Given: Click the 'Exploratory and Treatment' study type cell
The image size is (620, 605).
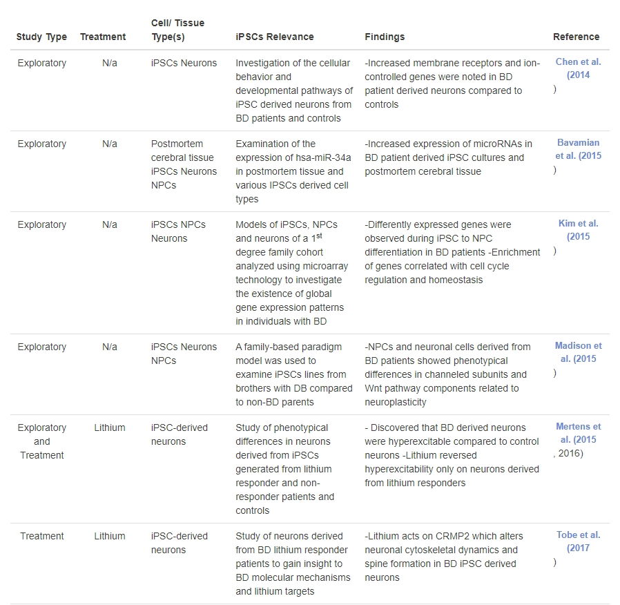Looking at the screenshot, I should (x=42, y=441).
